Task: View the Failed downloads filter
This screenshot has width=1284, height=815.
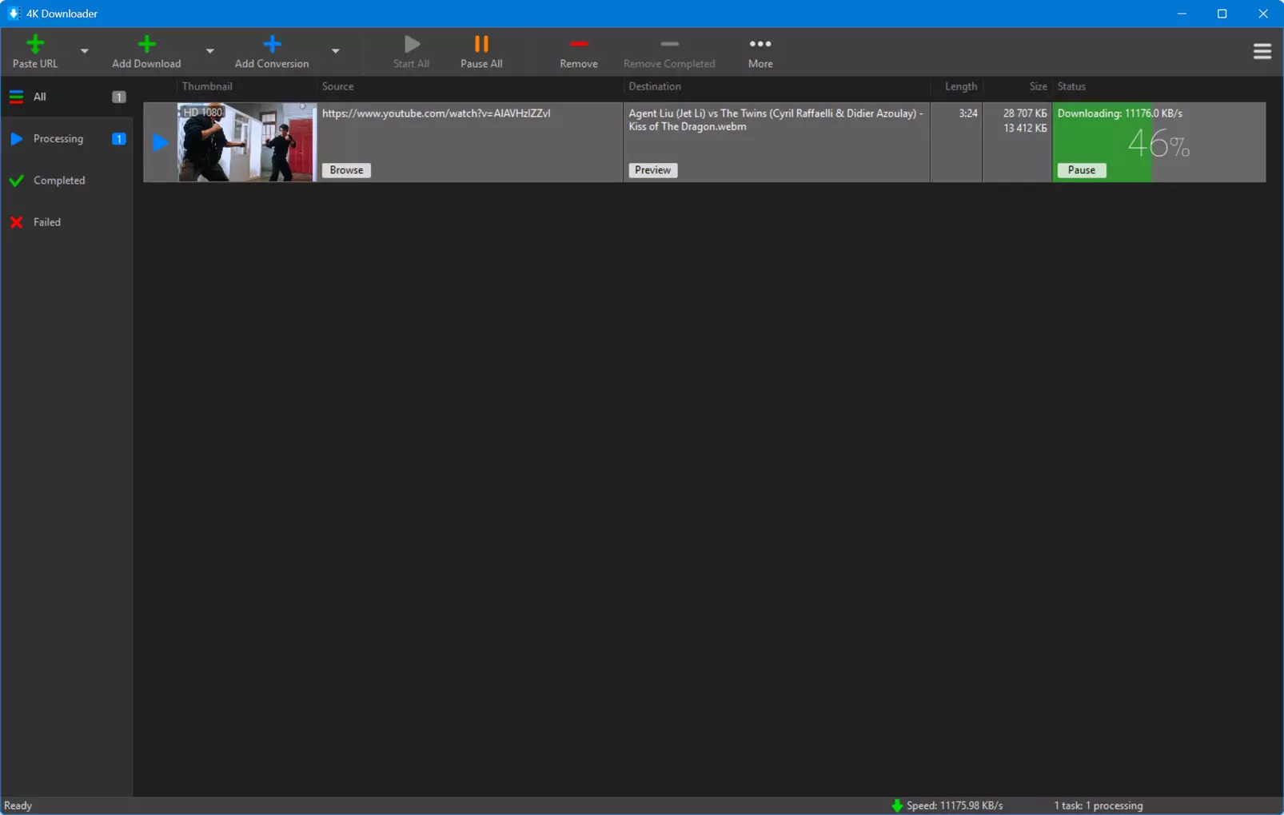Action: click(67, 222)
